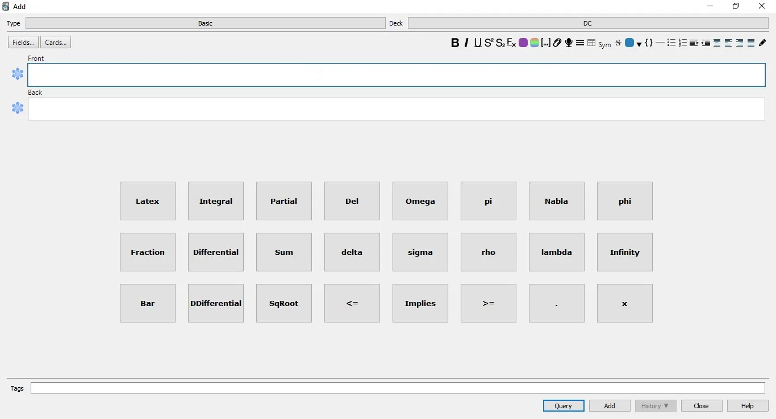This screenshot has height=419, width=776.
Task: Toggle sticky on the Back field snowflake
Action: pyautogui.click(x=17, y=108)
